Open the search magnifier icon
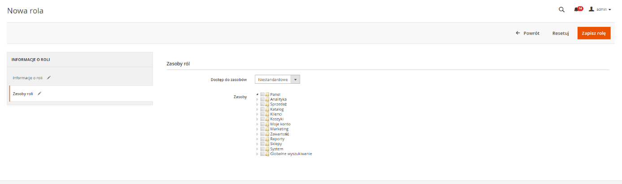622x184 pixels. pyautogui.click(x=561, y=9)
